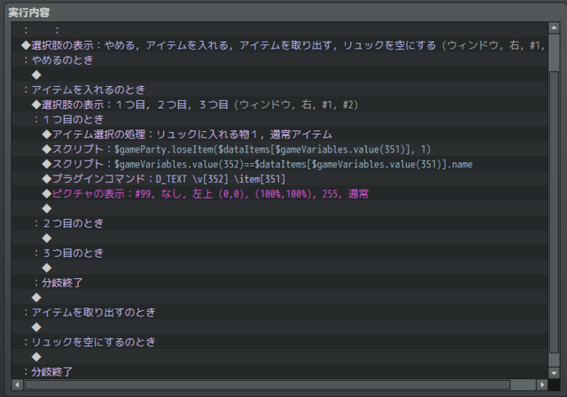Screen dimensions: 567x397
Task: Click the vertical scrollbar up arrow
Action: [x=554, y=27]
